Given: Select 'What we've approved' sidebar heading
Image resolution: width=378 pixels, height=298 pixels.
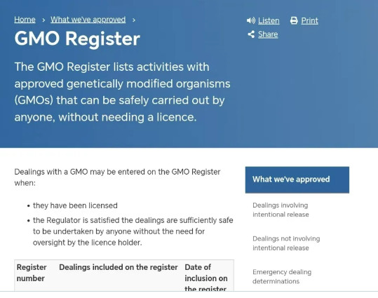Looking at the screenshot, I should pyautogui.click(x=297, y=180).
